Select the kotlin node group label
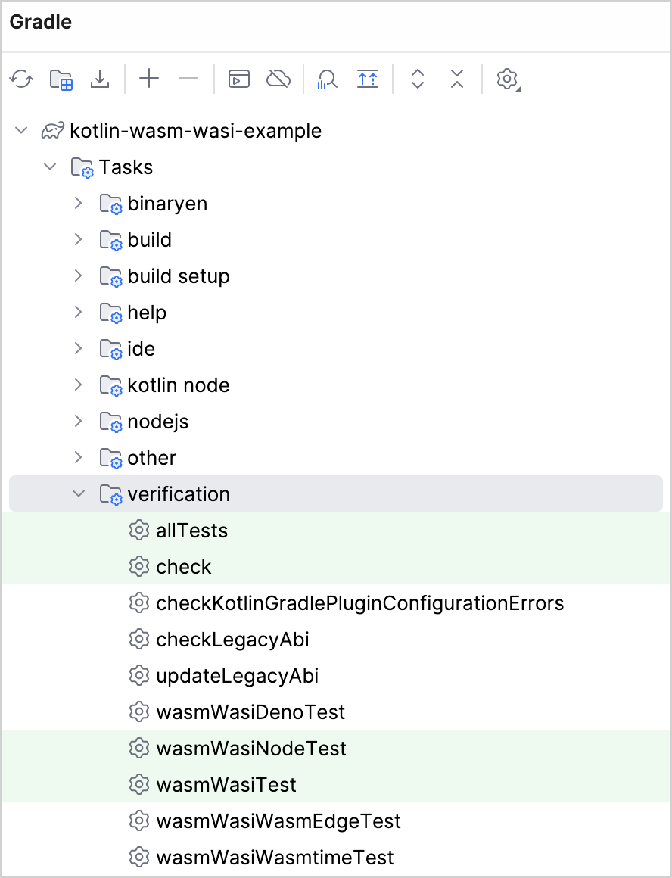Screen dimensions: 672x878 [x=179, y=385]
